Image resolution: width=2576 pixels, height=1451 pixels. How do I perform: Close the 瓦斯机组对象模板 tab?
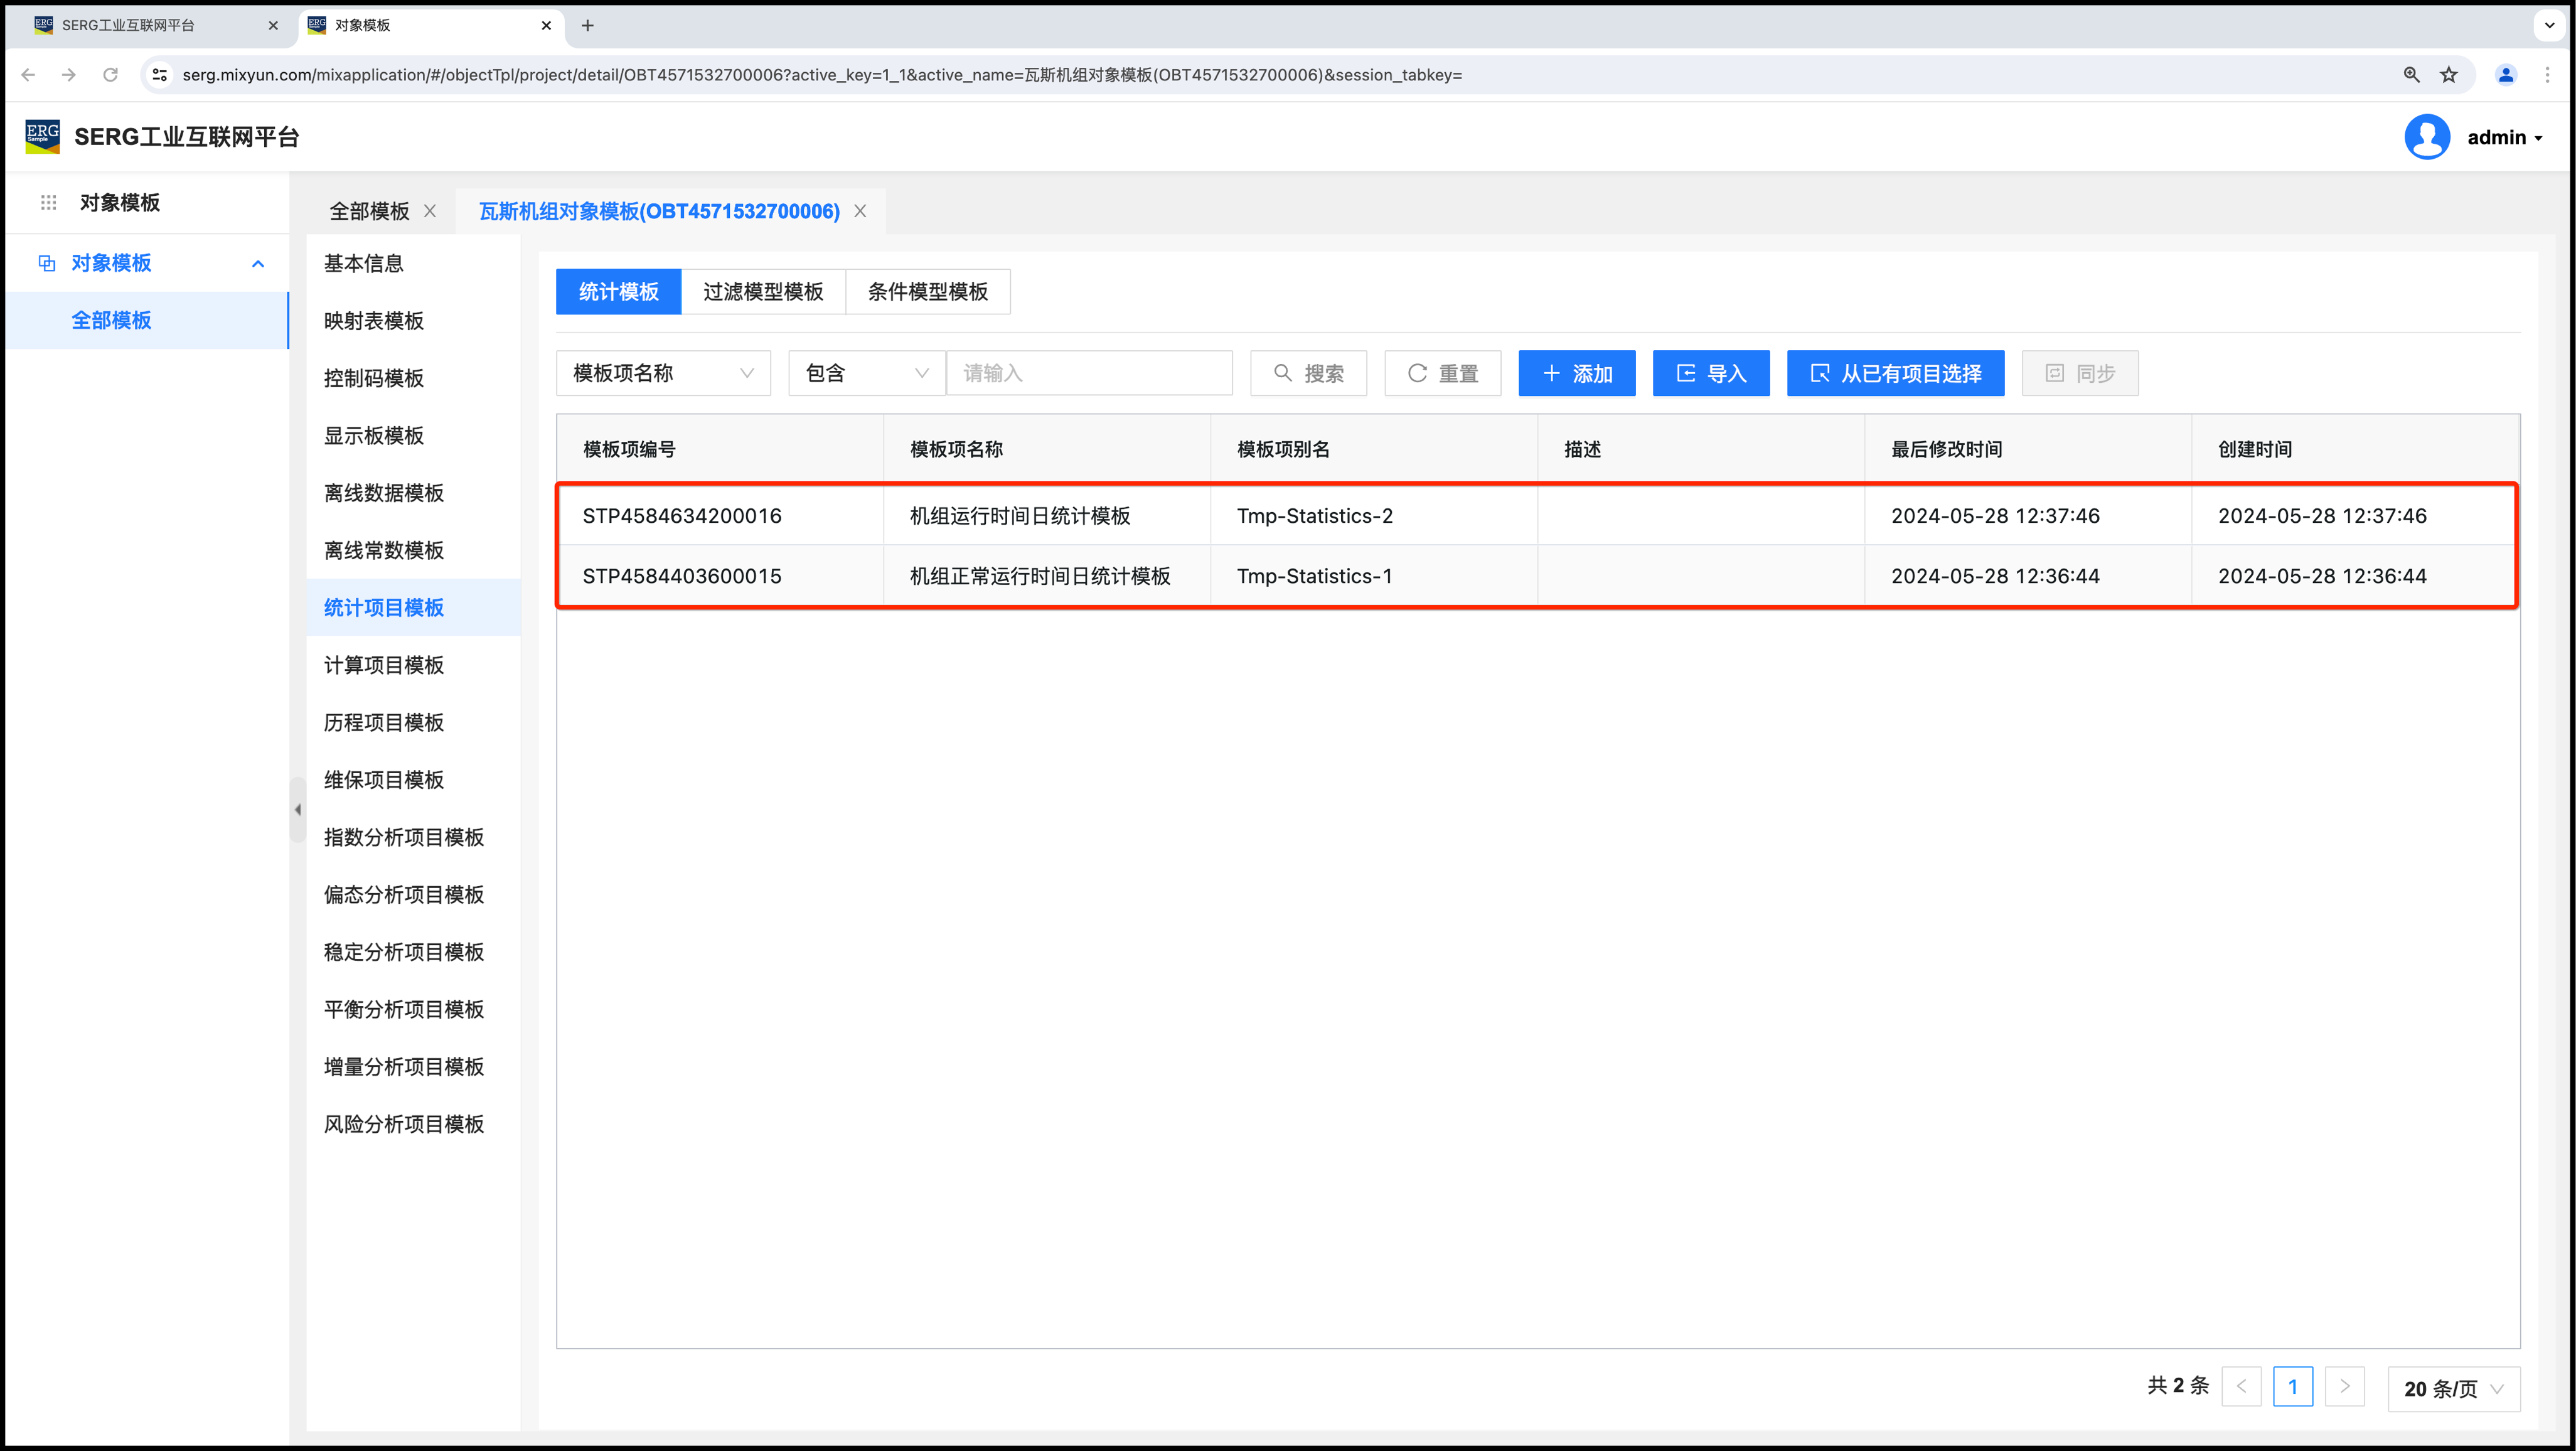click(x=860, y=211)
